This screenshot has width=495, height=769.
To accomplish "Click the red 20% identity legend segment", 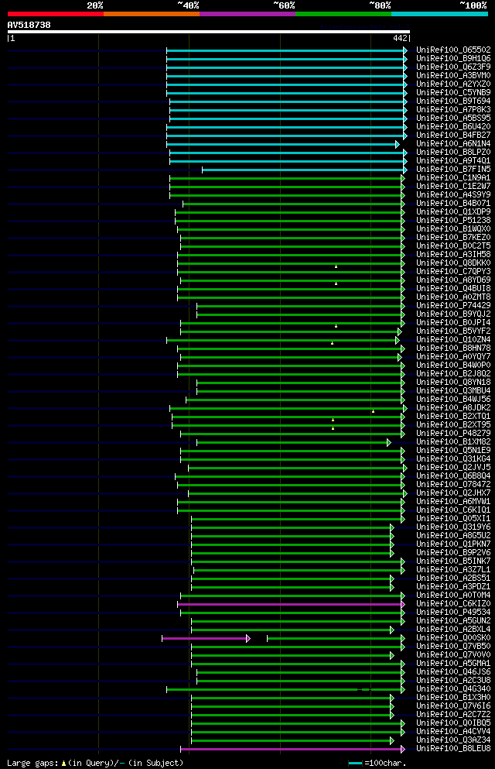I will click(x=56, y=14).
